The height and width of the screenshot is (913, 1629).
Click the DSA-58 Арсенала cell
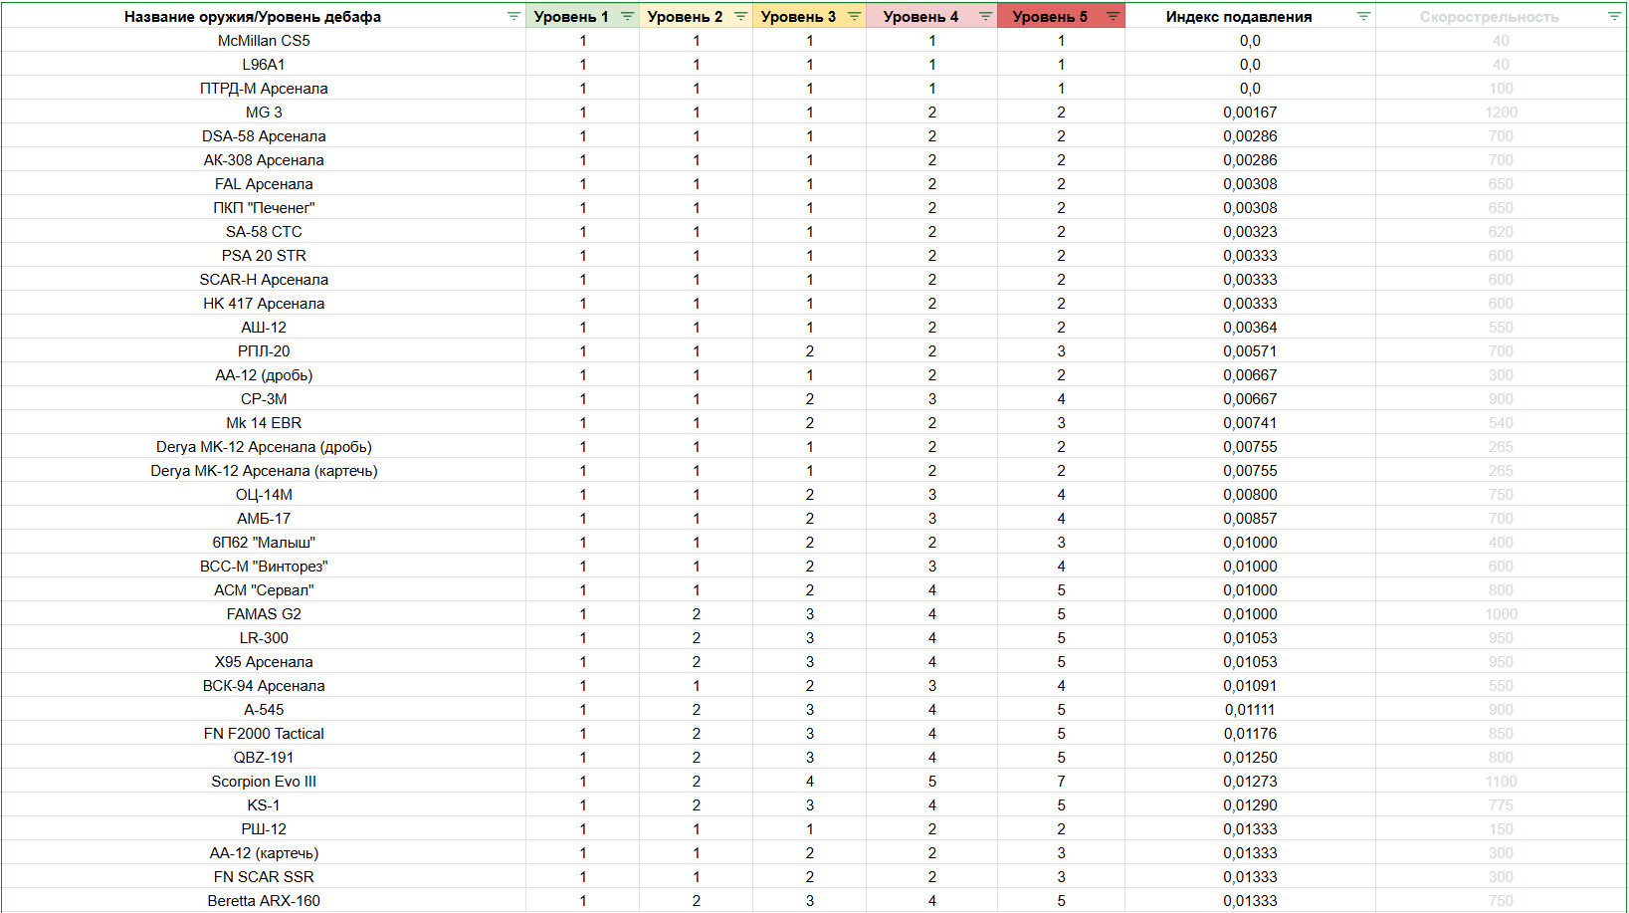(x=264, y=136)
